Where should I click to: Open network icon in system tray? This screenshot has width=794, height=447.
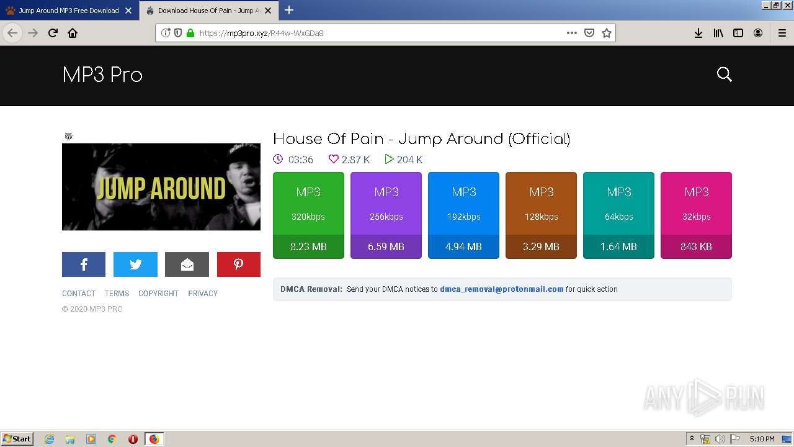705,439
